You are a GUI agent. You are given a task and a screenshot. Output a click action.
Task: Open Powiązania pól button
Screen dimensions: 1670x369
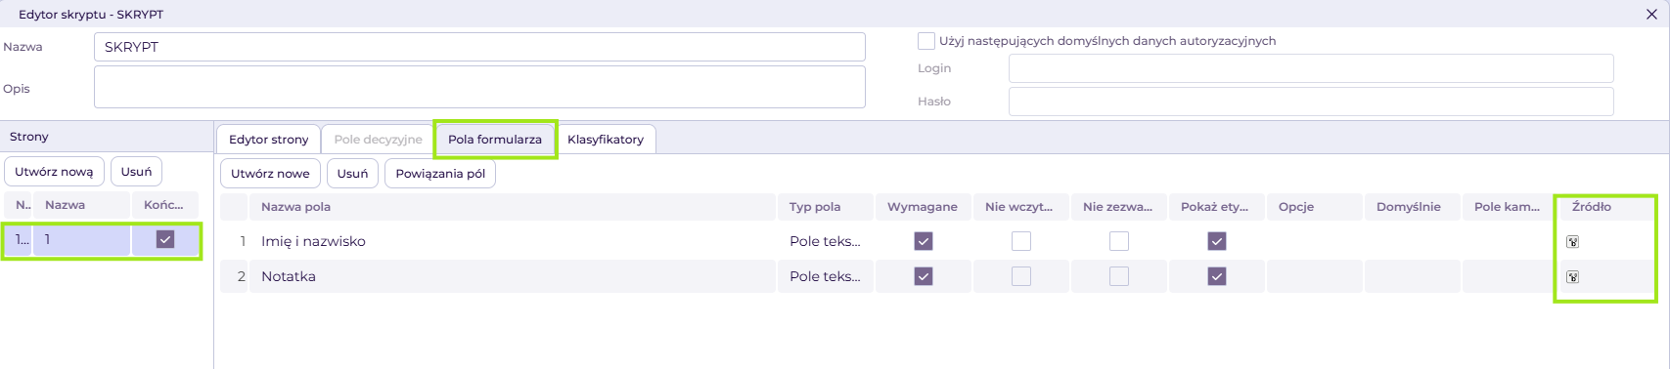pos(440,174)
